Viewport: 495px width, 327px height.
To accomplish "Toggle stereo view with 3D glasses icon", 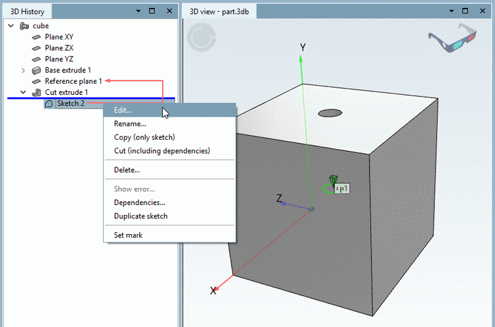I will coord(452,38).
